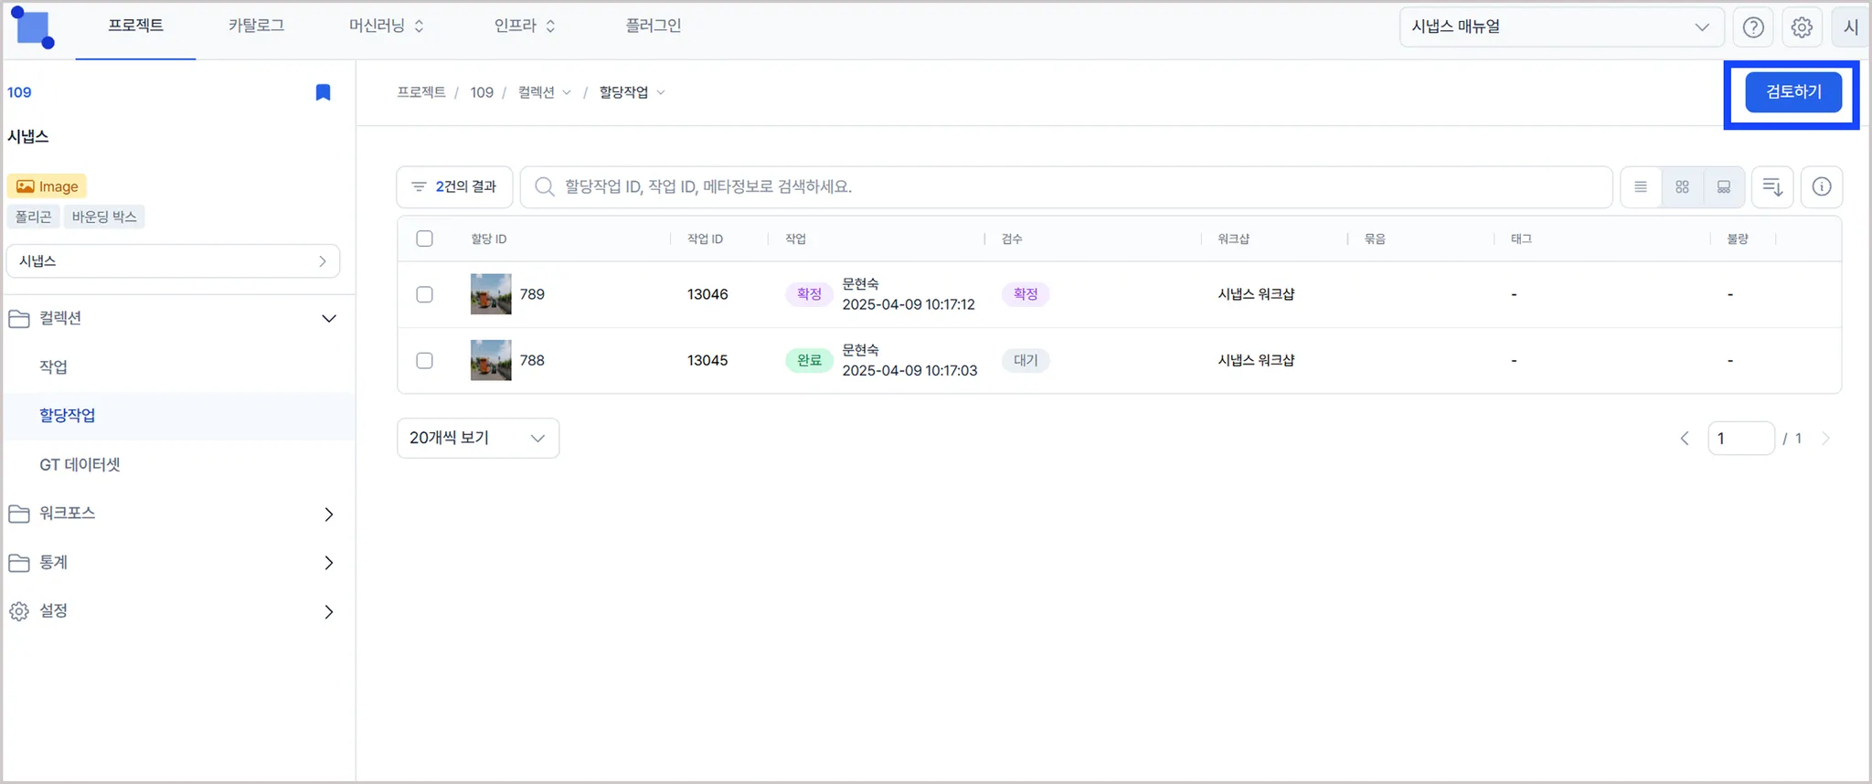This screenshot has height=784, width=1872.
Task: Open the 20개씩 보기 page size dropdown
Action: tap(478, 439)
